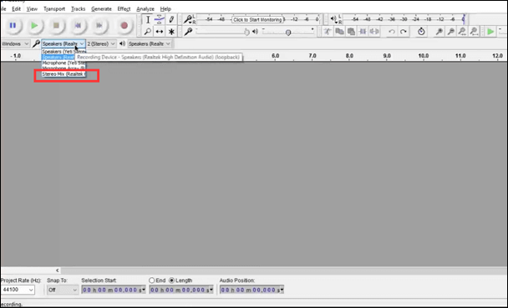This screenshot has height=308, width=508.
Task: Select the Multi-Tool asterisk mode
Action: tap(171, 32)
